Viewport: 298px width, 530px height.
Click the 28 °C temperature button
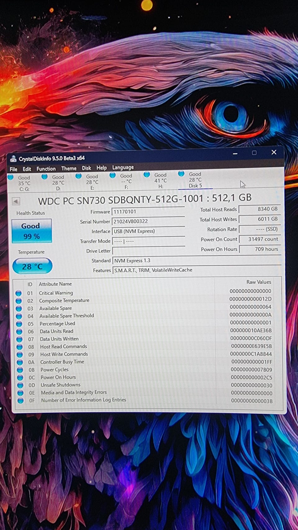click(x=32, y=266)
